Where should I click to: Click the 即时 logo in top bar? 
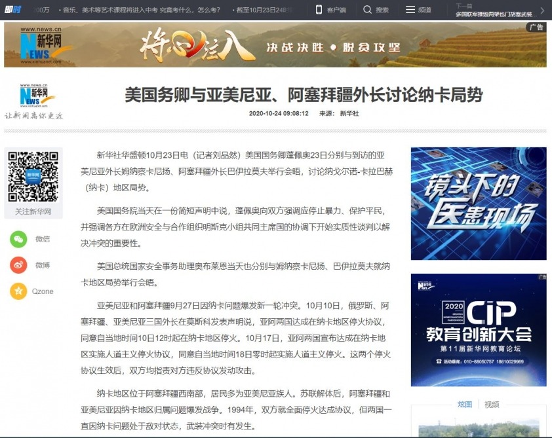coord(12,9)
